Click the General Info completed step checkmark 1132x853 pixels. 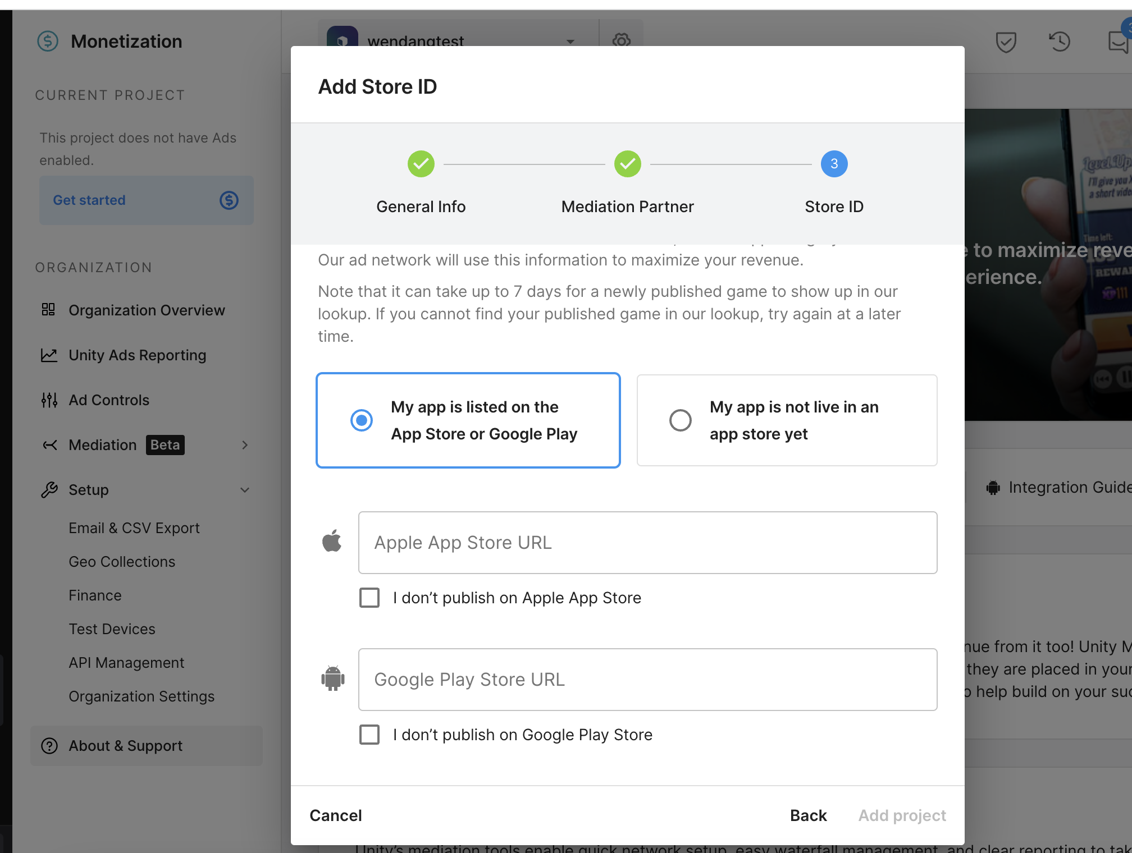pyautogui.click(x=421, y=164)
